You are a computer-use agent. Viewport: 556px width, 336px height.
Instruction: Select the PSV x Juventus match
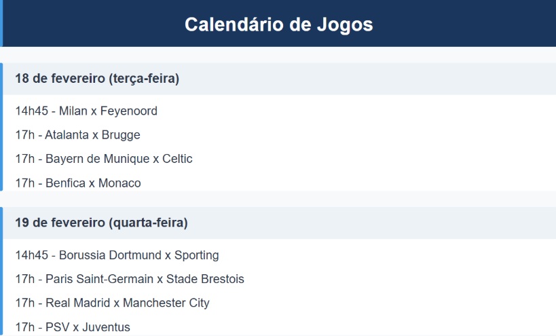click(73, 327)
